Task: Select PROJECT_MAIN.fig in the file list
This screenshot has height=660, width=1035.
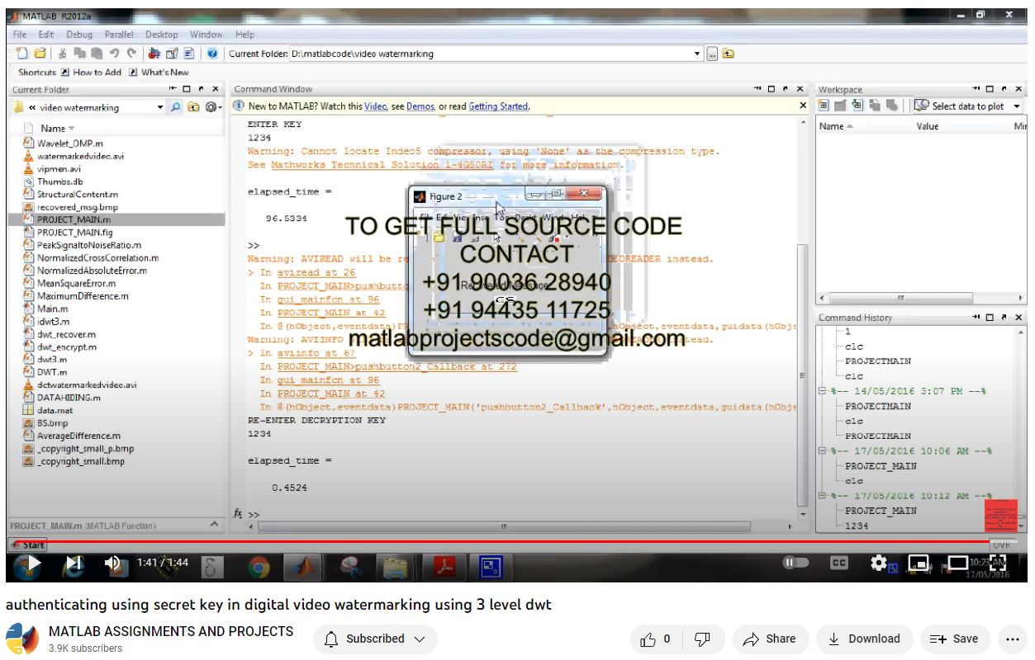Action: (x=77, y=233)
